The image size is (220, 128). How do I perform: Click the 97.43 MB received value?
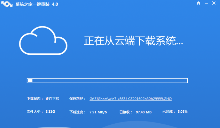pos(144,112)
